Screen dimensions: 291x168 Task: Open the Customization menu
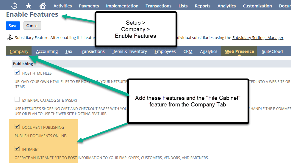pos(257,6)
